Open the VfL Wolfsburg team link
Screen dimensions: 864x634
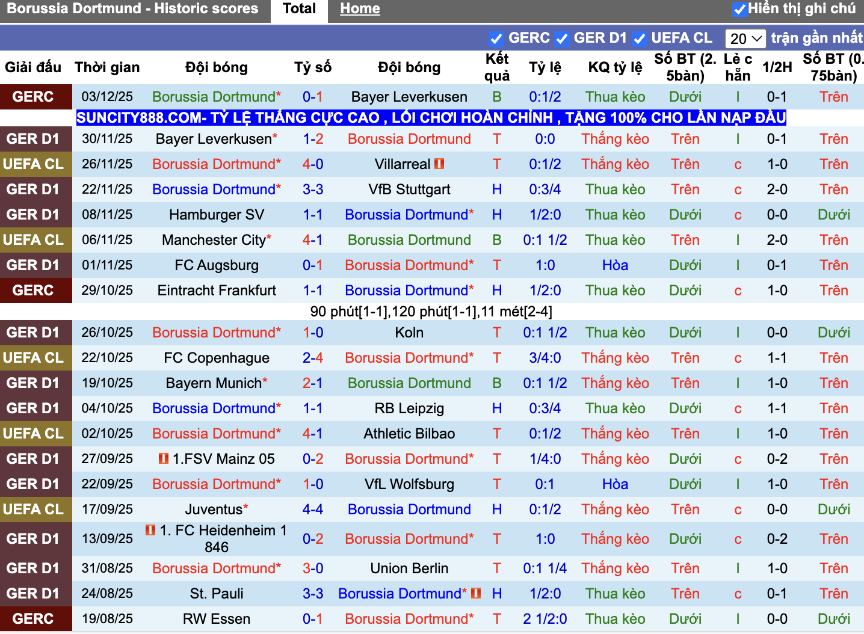click(409, 484)
